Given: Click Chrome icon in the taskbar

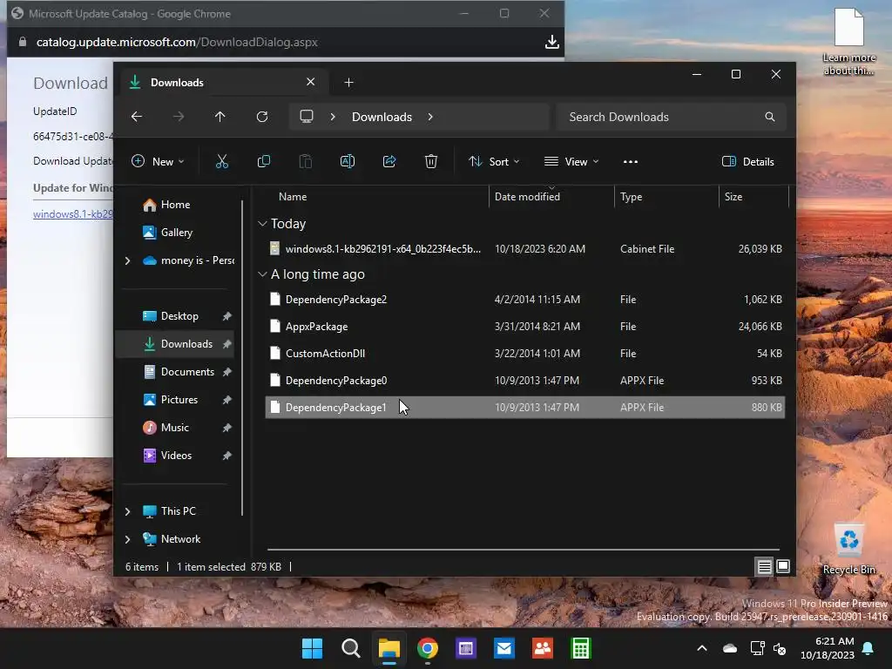Looking at the screenshot, I should [427, 648].
